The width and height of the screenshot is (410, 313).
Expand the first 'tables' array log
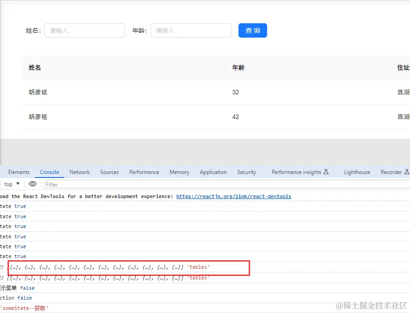(108, 267)
